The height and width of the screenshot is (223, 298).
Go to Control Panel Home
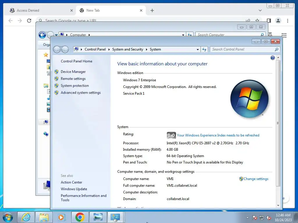[x=77, y=61]
